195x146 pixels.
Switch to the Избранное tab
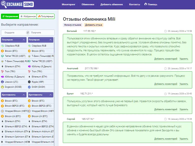[x=28, y=16]
